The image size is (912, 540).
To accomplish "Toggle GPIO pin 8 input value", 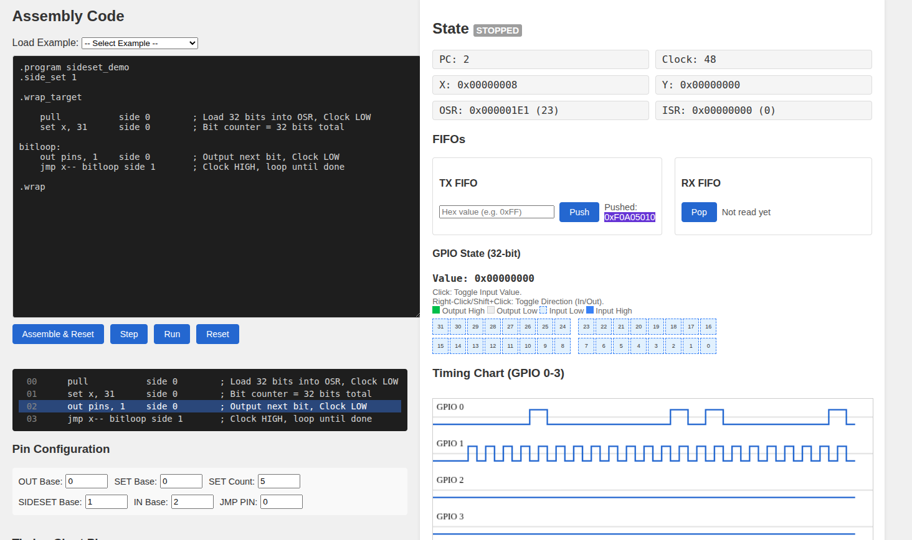I will click(x=563, y=346).
